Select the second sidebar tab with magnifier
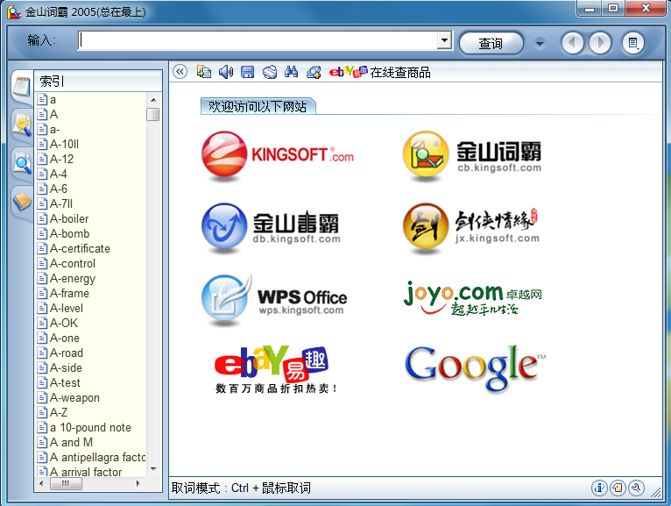The width and height of the screenshot is (671, 506). [x=22, y=125]
